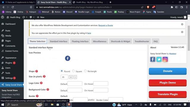Open the Brave shields lion icon
Image resolution: width=190 pixels, height=107 pixels.
(148, 7)
